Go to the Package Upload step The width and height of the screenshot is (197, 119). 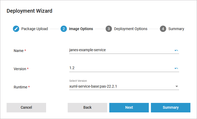35,29
